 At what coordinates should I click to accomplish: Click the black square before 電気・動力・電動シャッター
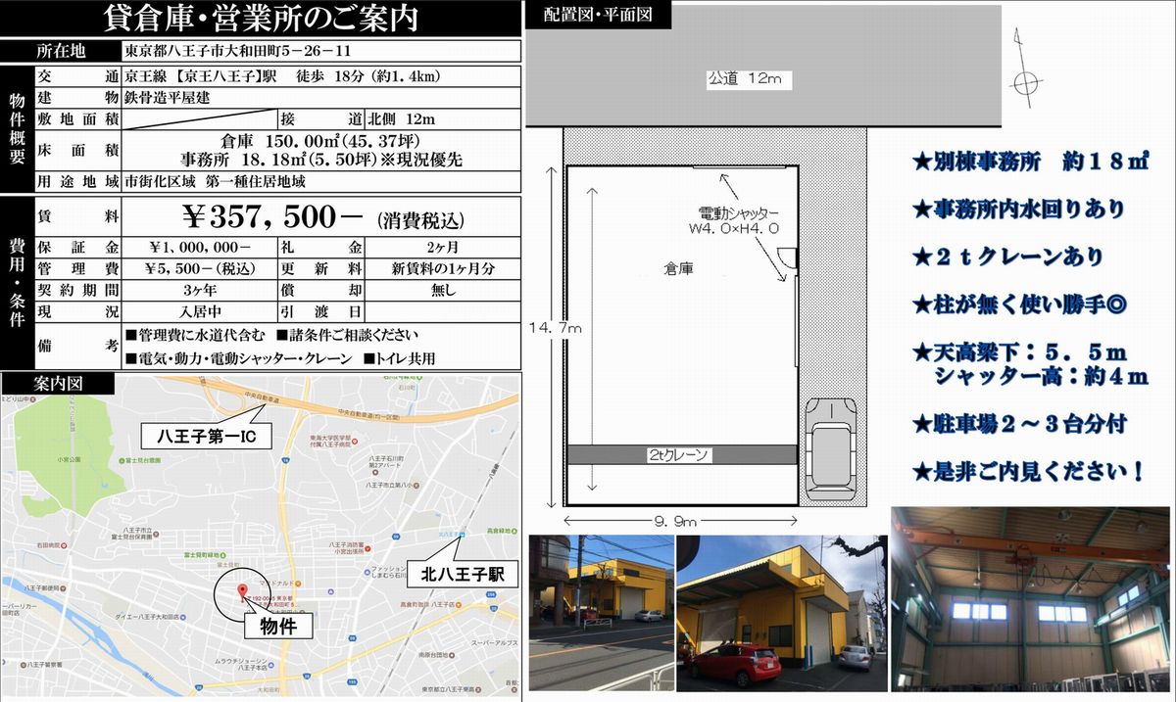click(132, 359)
